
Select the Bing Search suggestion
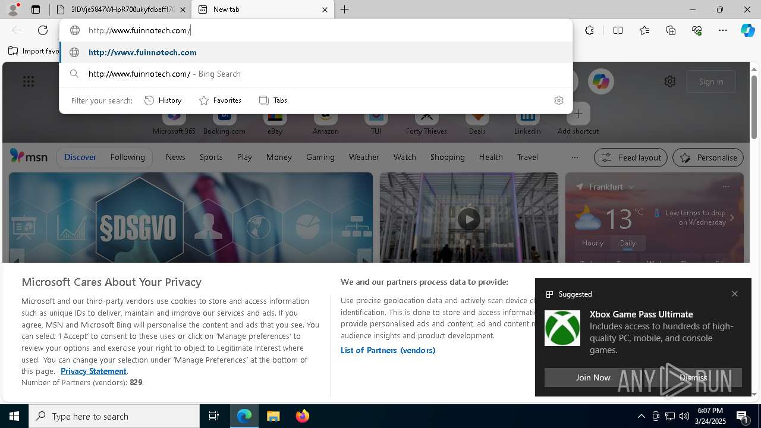pos(316,74)
